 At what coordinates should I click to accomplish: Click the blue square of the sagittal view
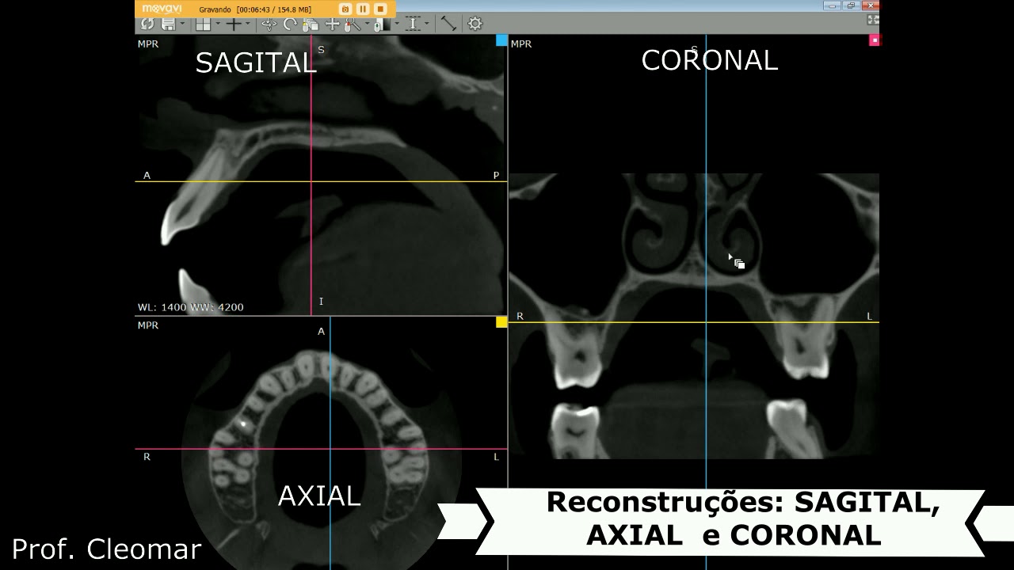pos(501,40)
